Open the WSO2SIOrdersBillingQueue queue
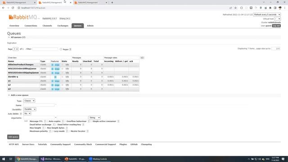The height and width of the screenshot is (162, 288). pyautogui.click(x=22, y=69)
